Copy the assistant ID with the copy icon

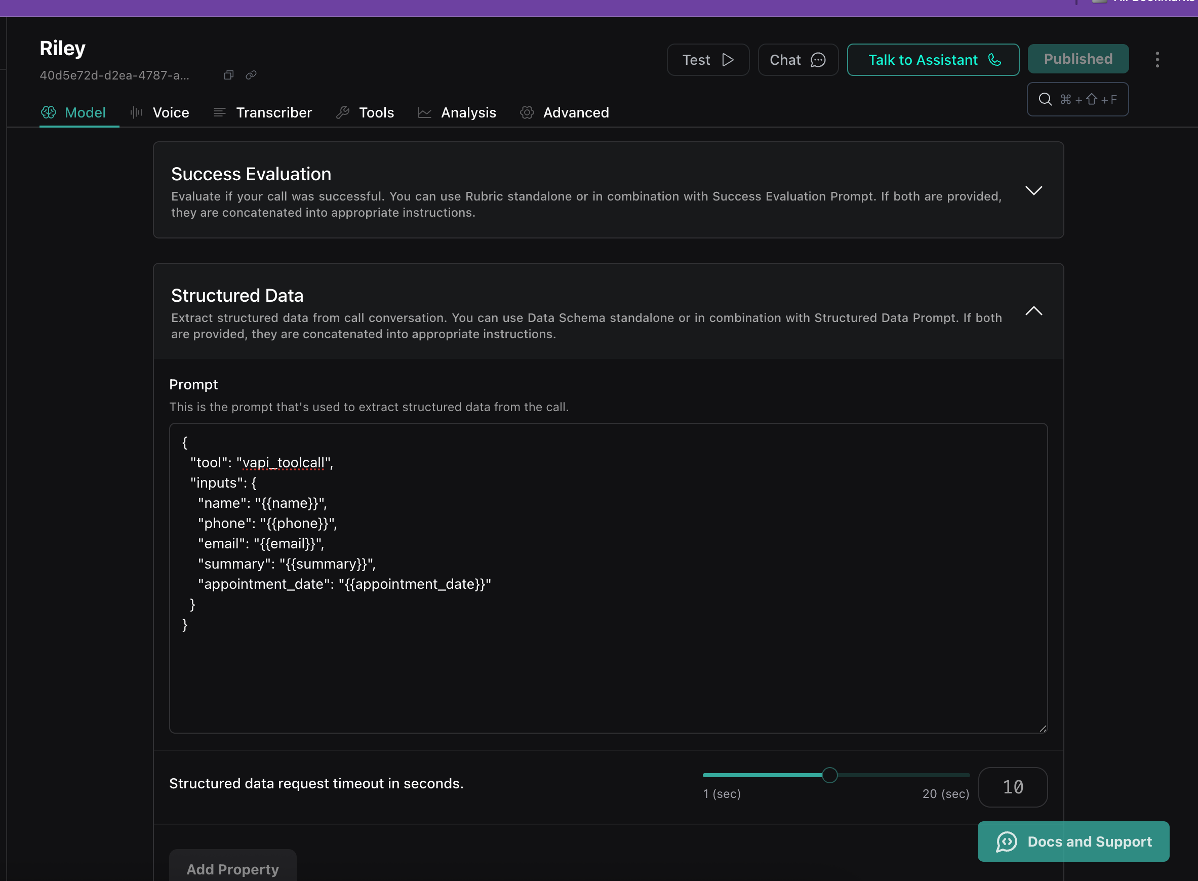pyautogui.click(x=229, y=75)
